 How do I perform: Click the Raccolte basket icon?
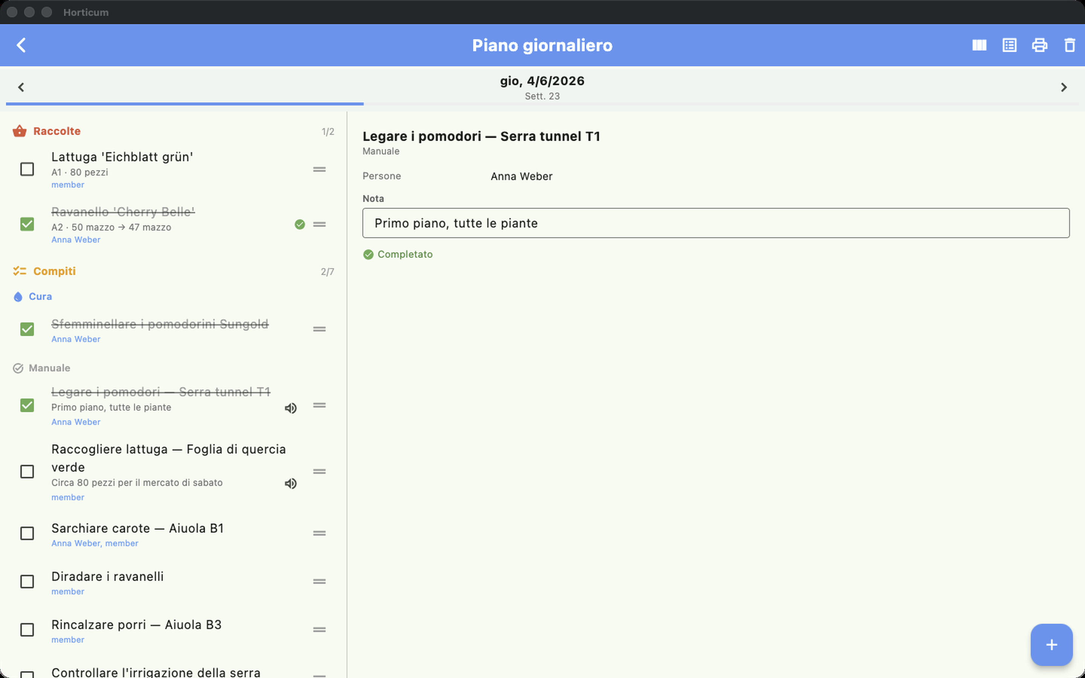[x=19, y=131]
